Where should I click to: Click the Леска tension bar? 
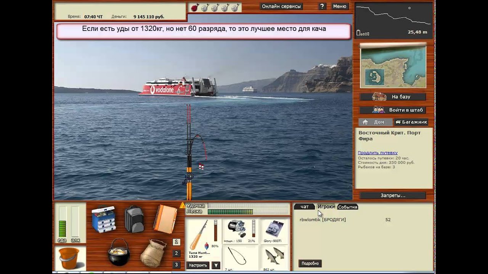click(248, 212)
